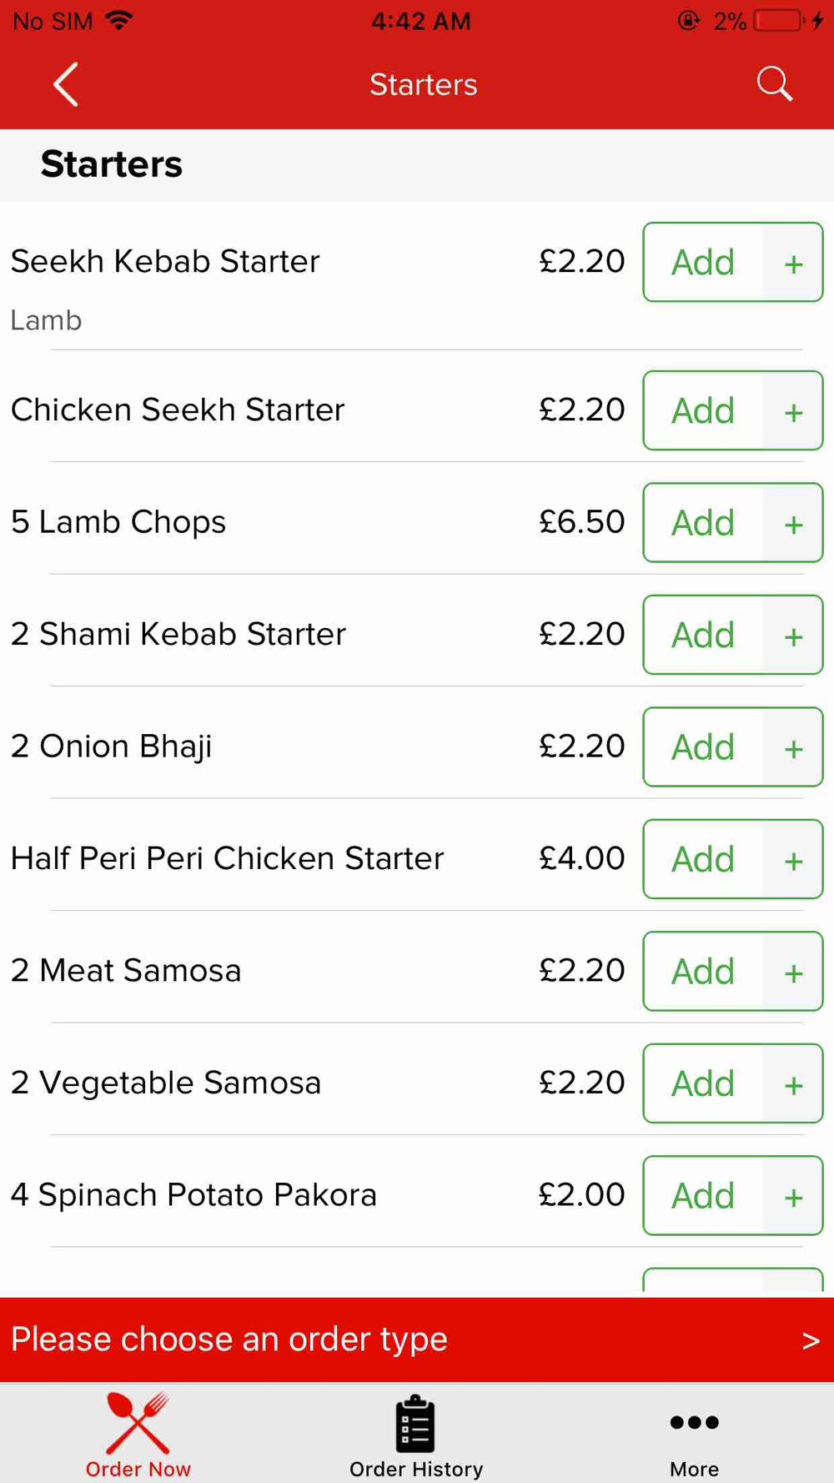Add 2 Vegetable Samosa to order

click(x=703, y=1083)
